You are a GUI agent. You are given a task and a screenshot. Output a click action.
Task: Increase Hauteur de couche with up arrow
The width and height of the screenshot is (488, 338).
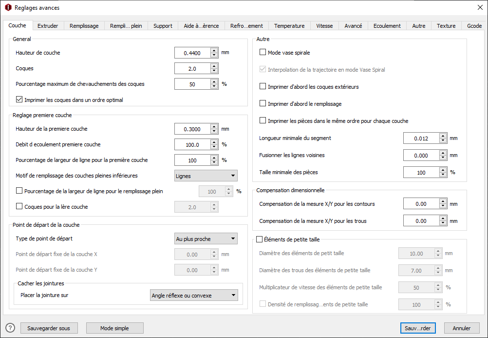(x=214, y=50)
